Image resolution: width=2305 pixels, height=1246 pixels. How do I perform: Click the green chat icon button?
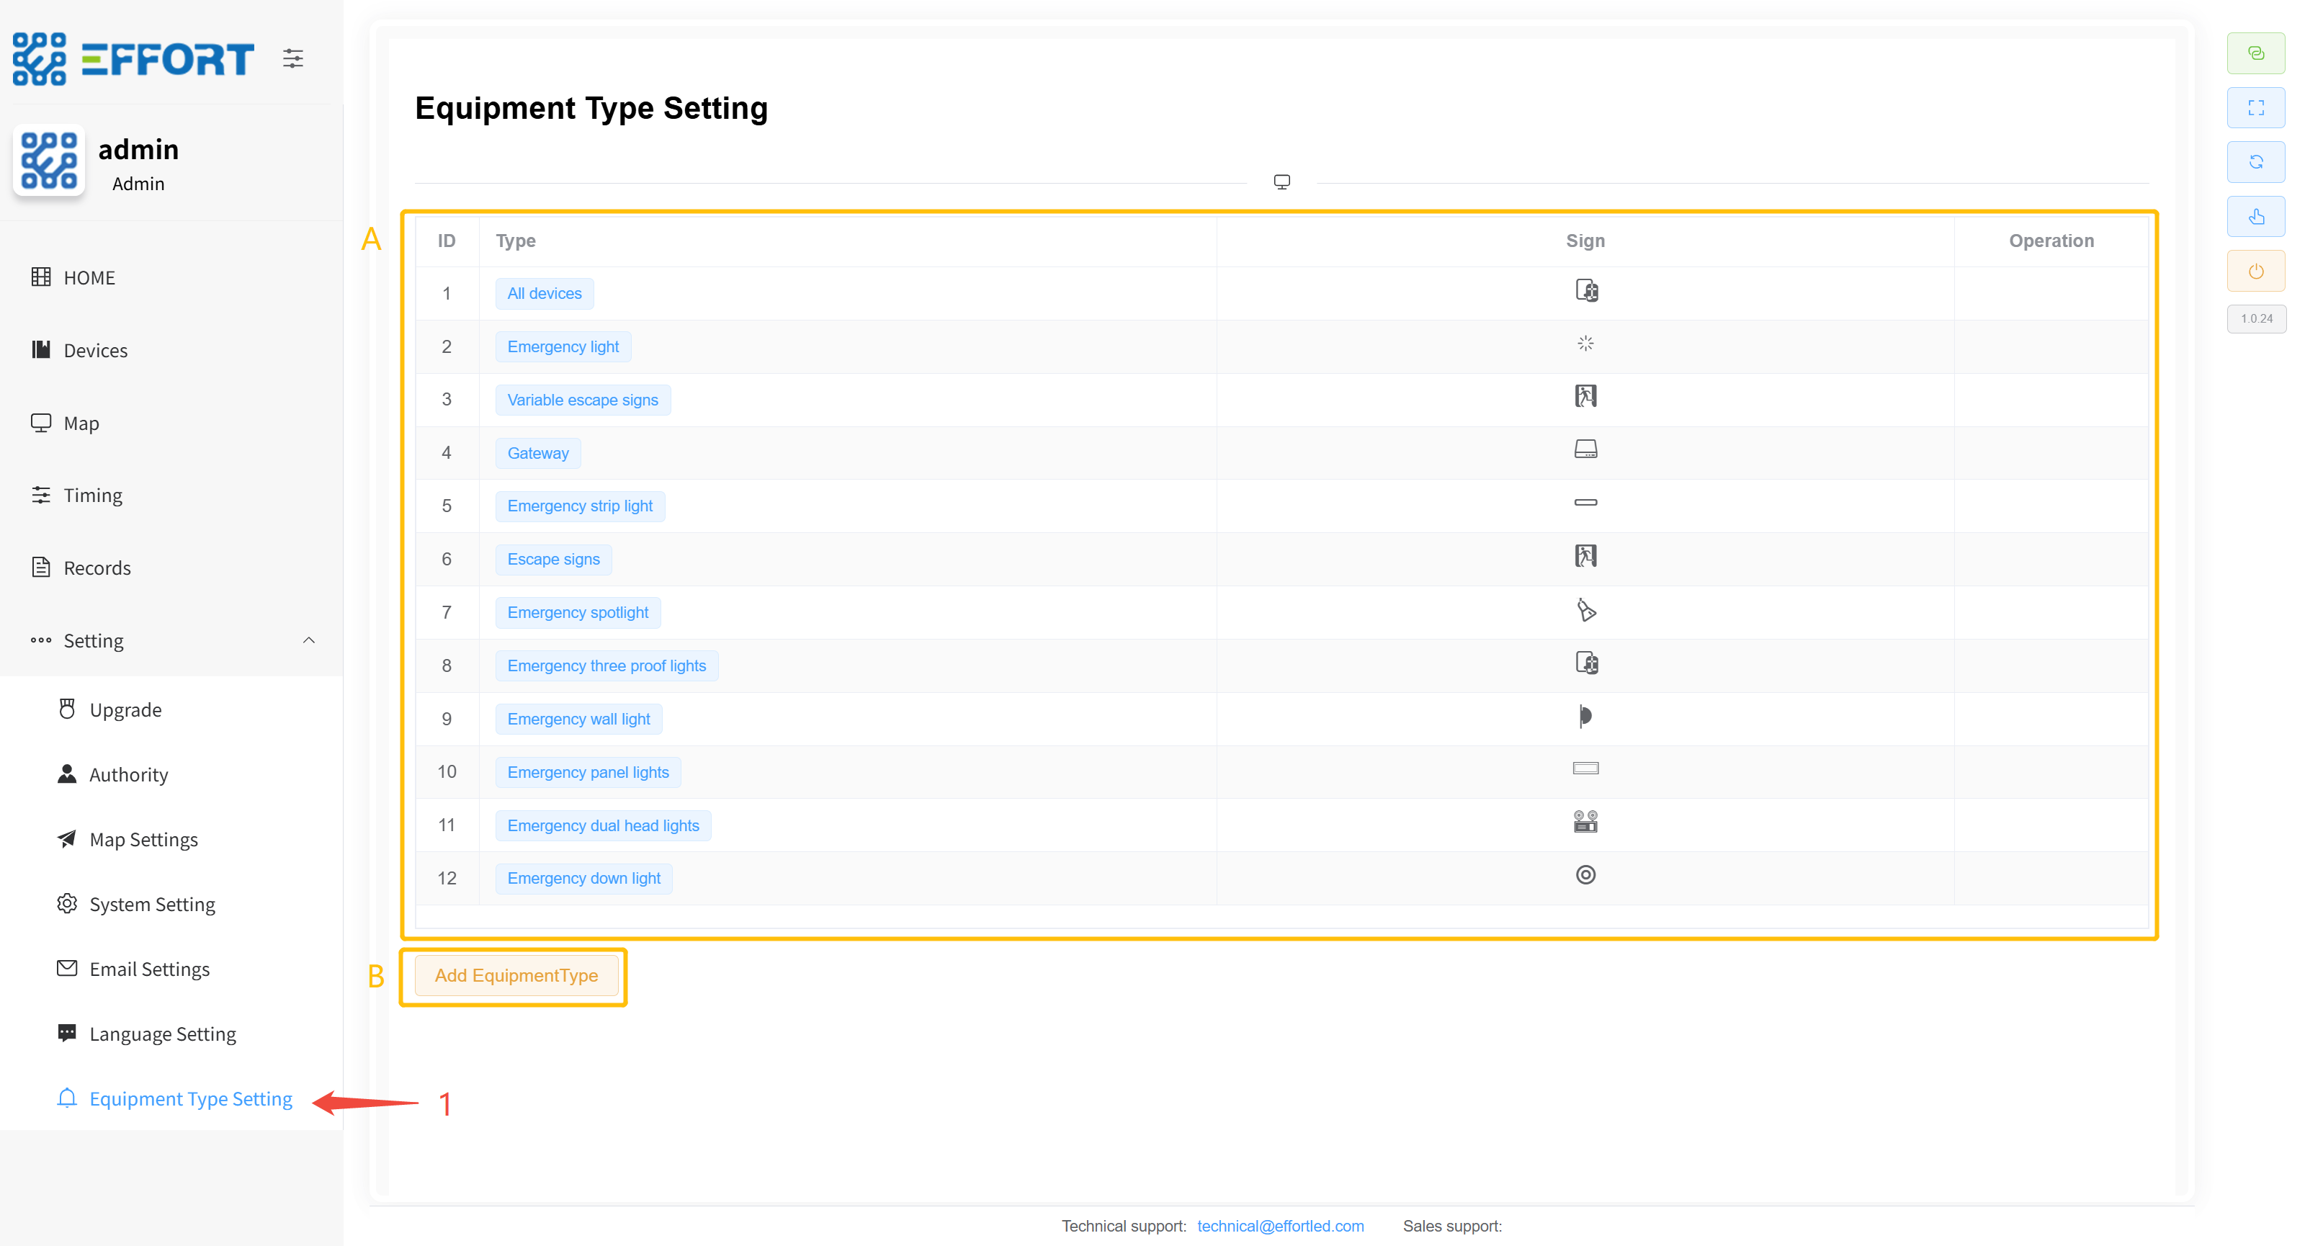2255,54
